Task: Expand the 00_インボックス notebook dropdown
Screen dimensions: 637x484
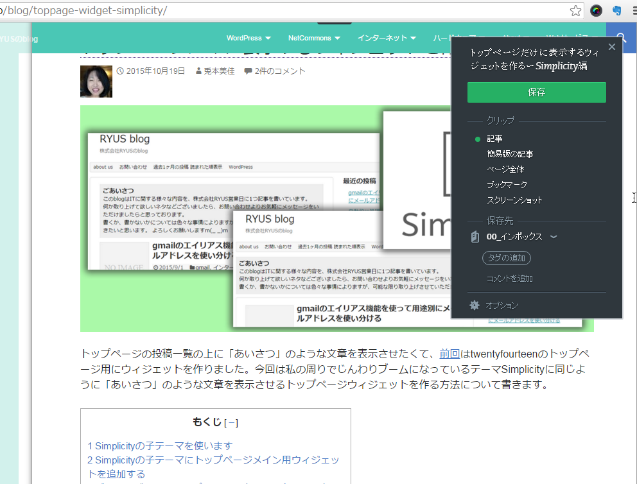Action: [x=554, y=237]
